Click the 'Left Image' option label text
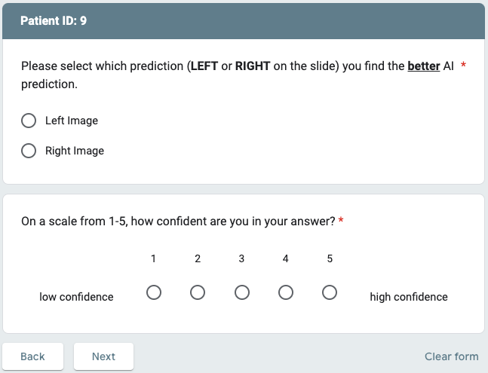This screenshot has width=488, height=373. pyautogui.click(x=72, y=121)
